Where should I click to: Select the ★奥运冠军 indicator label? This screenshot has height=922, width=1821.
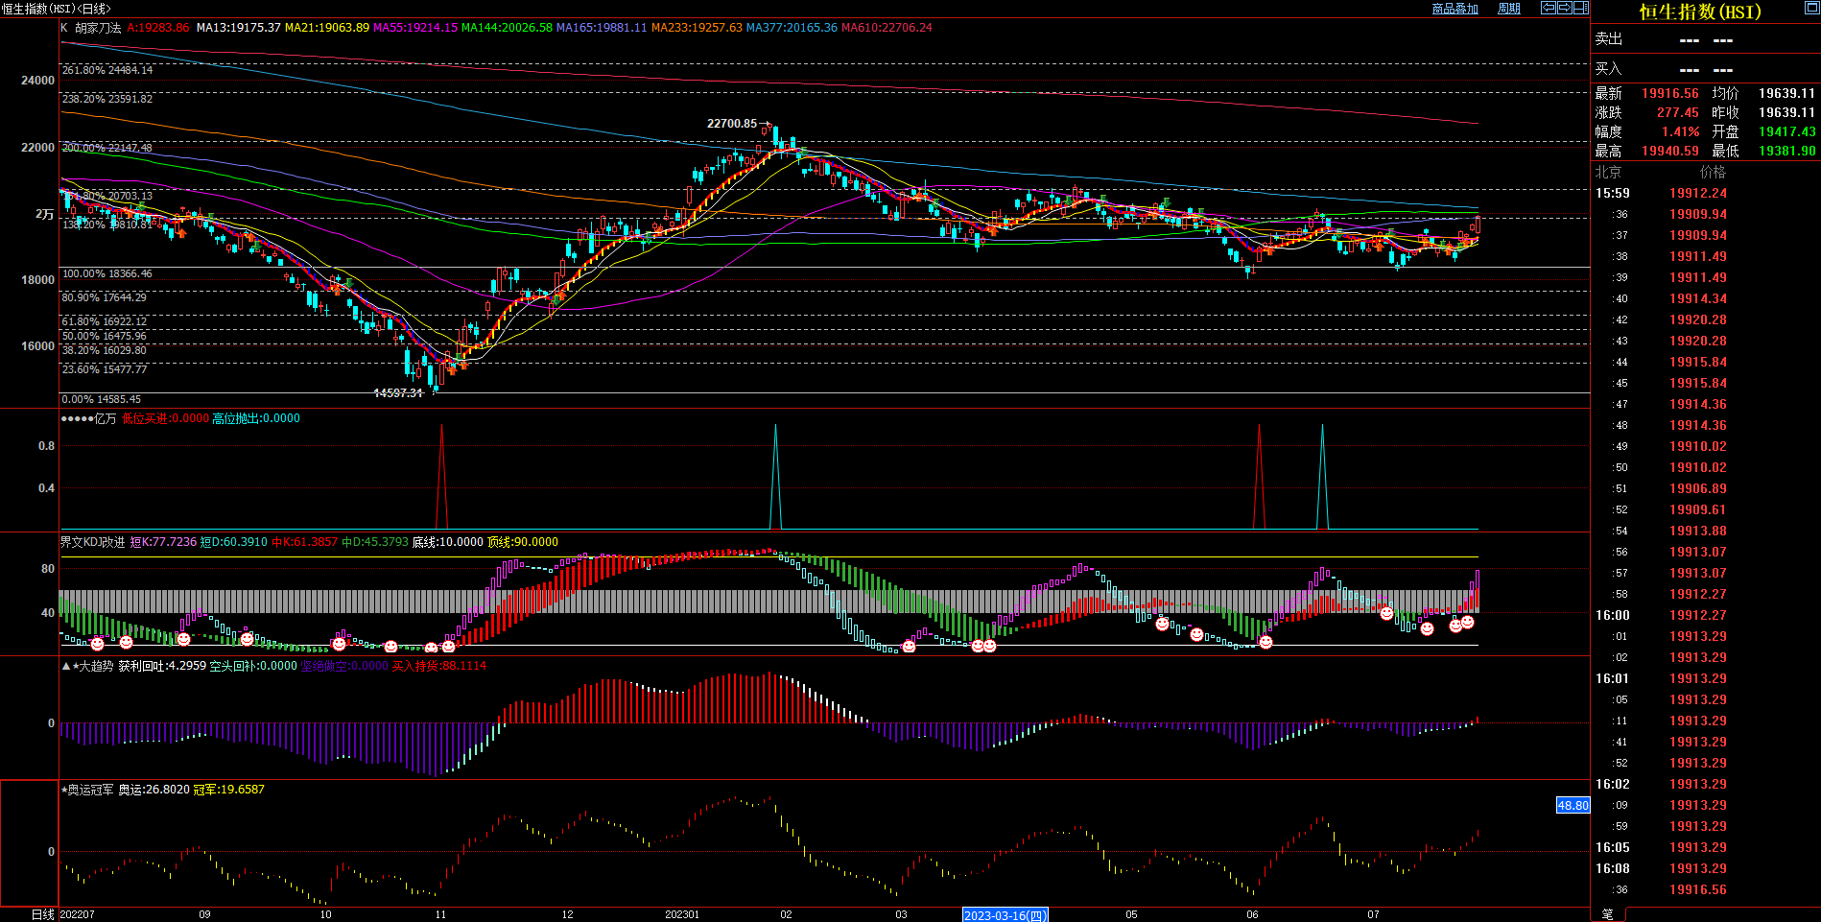point(90,790)
